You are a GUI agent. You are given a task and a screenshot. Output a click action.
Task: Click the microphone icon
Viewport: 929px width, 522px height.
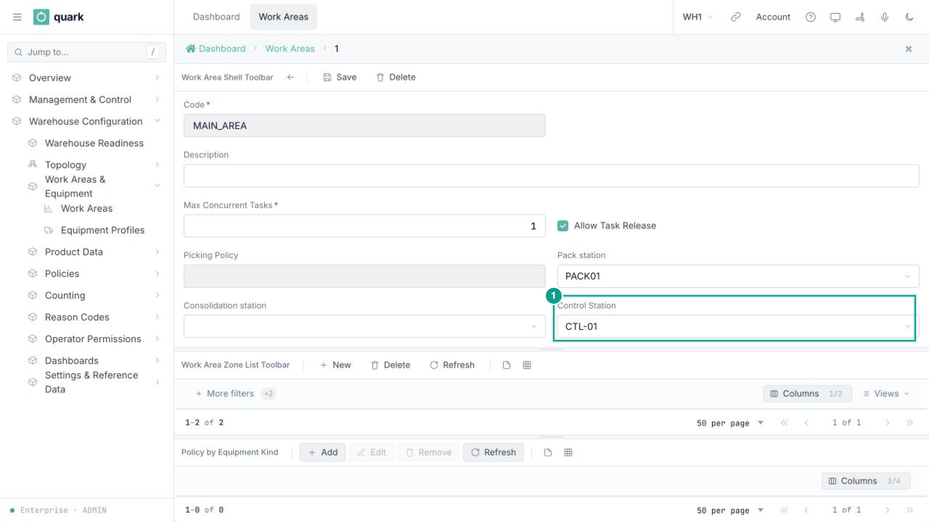[884, 17]
